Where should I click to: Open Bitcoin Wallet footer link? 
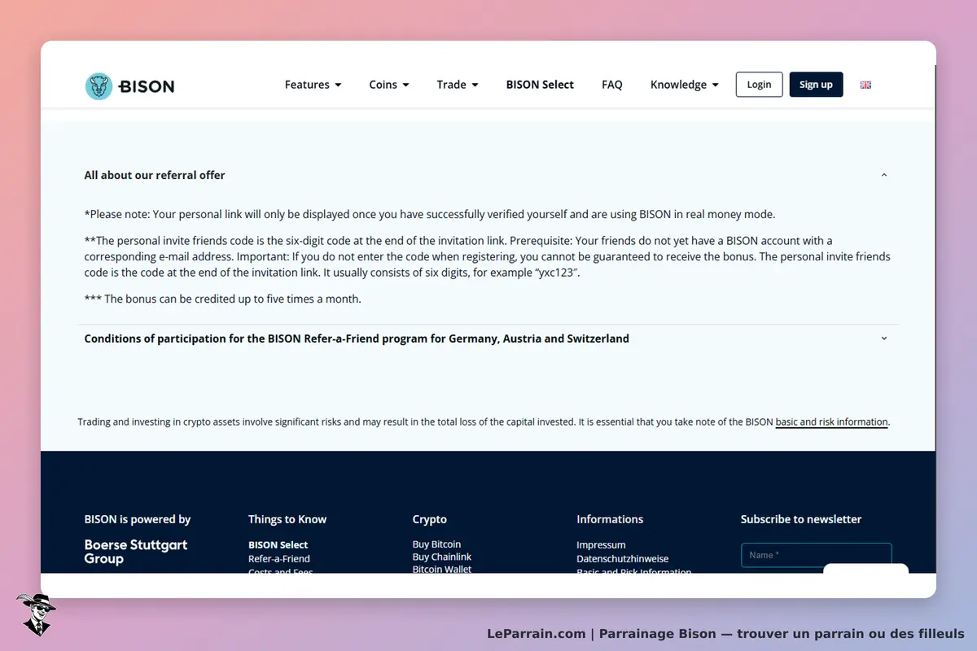pos(442,569)
